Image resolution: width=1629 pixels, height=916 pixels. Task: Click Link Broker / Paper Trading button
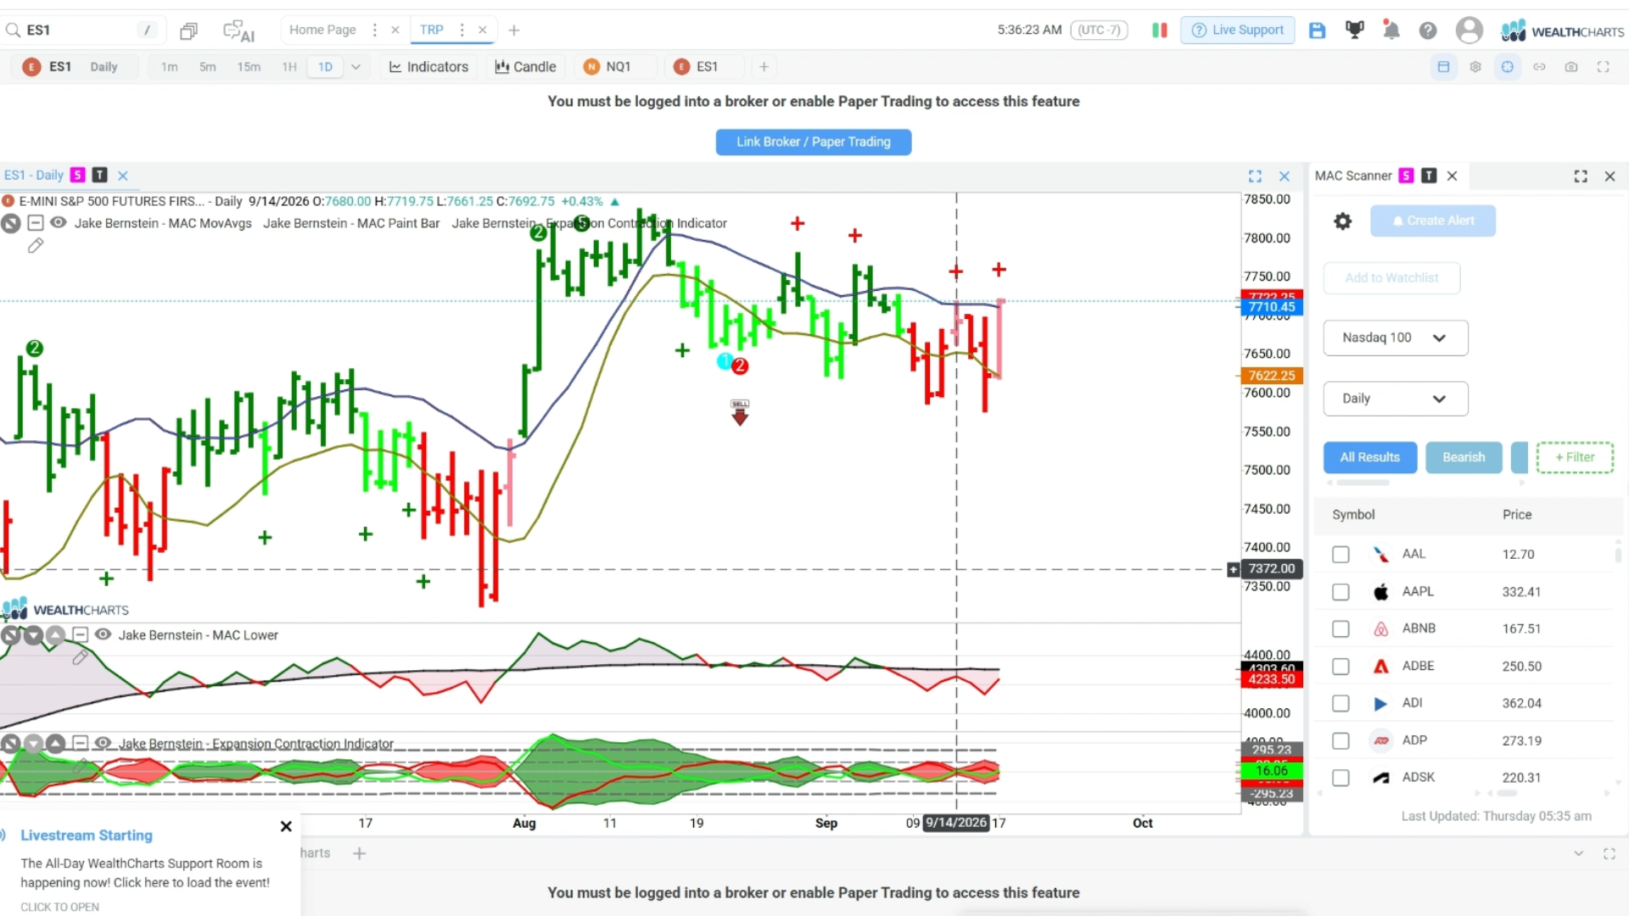click(x=813, y=142)
